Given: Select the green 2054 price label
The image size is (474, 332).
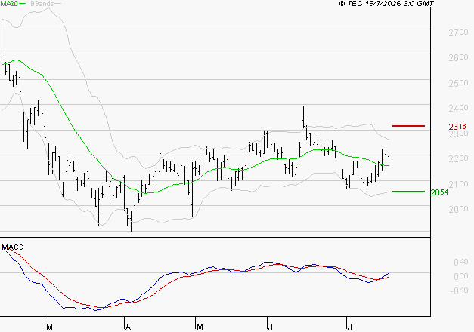Looking at the screenshot, I should coord(439,192).
